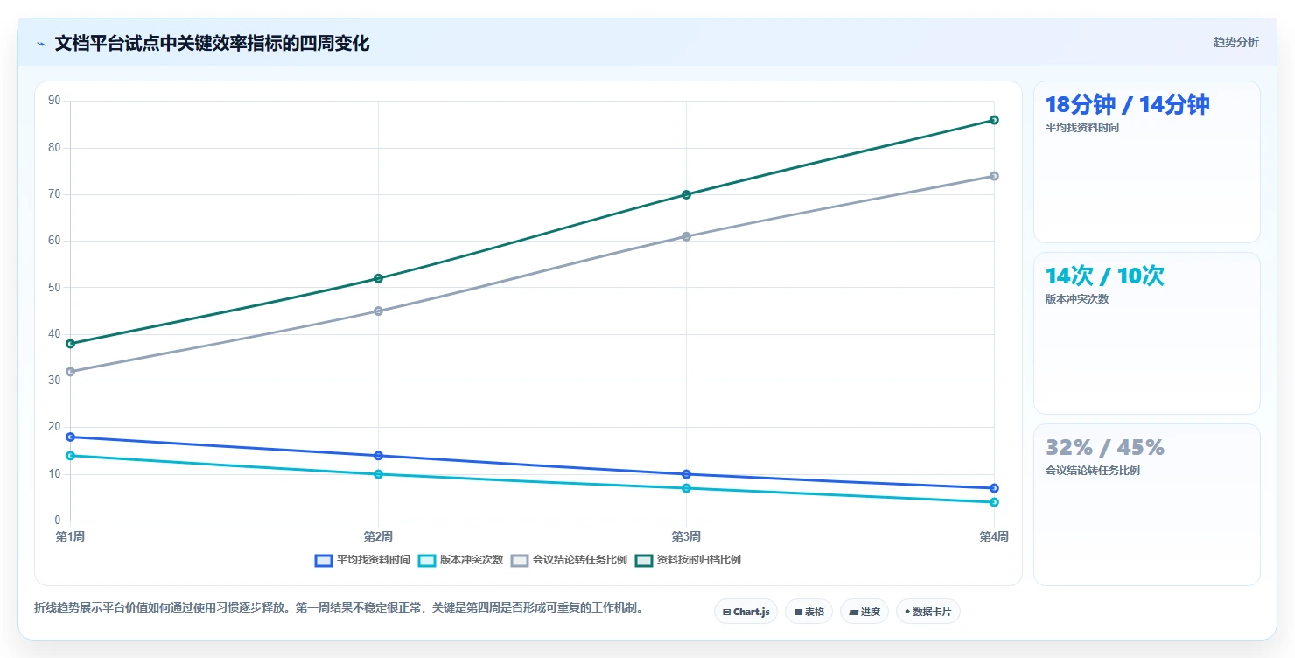
Task: Click 会议结论转任务比例 data point at 第1周
Action: click(71, 372)
